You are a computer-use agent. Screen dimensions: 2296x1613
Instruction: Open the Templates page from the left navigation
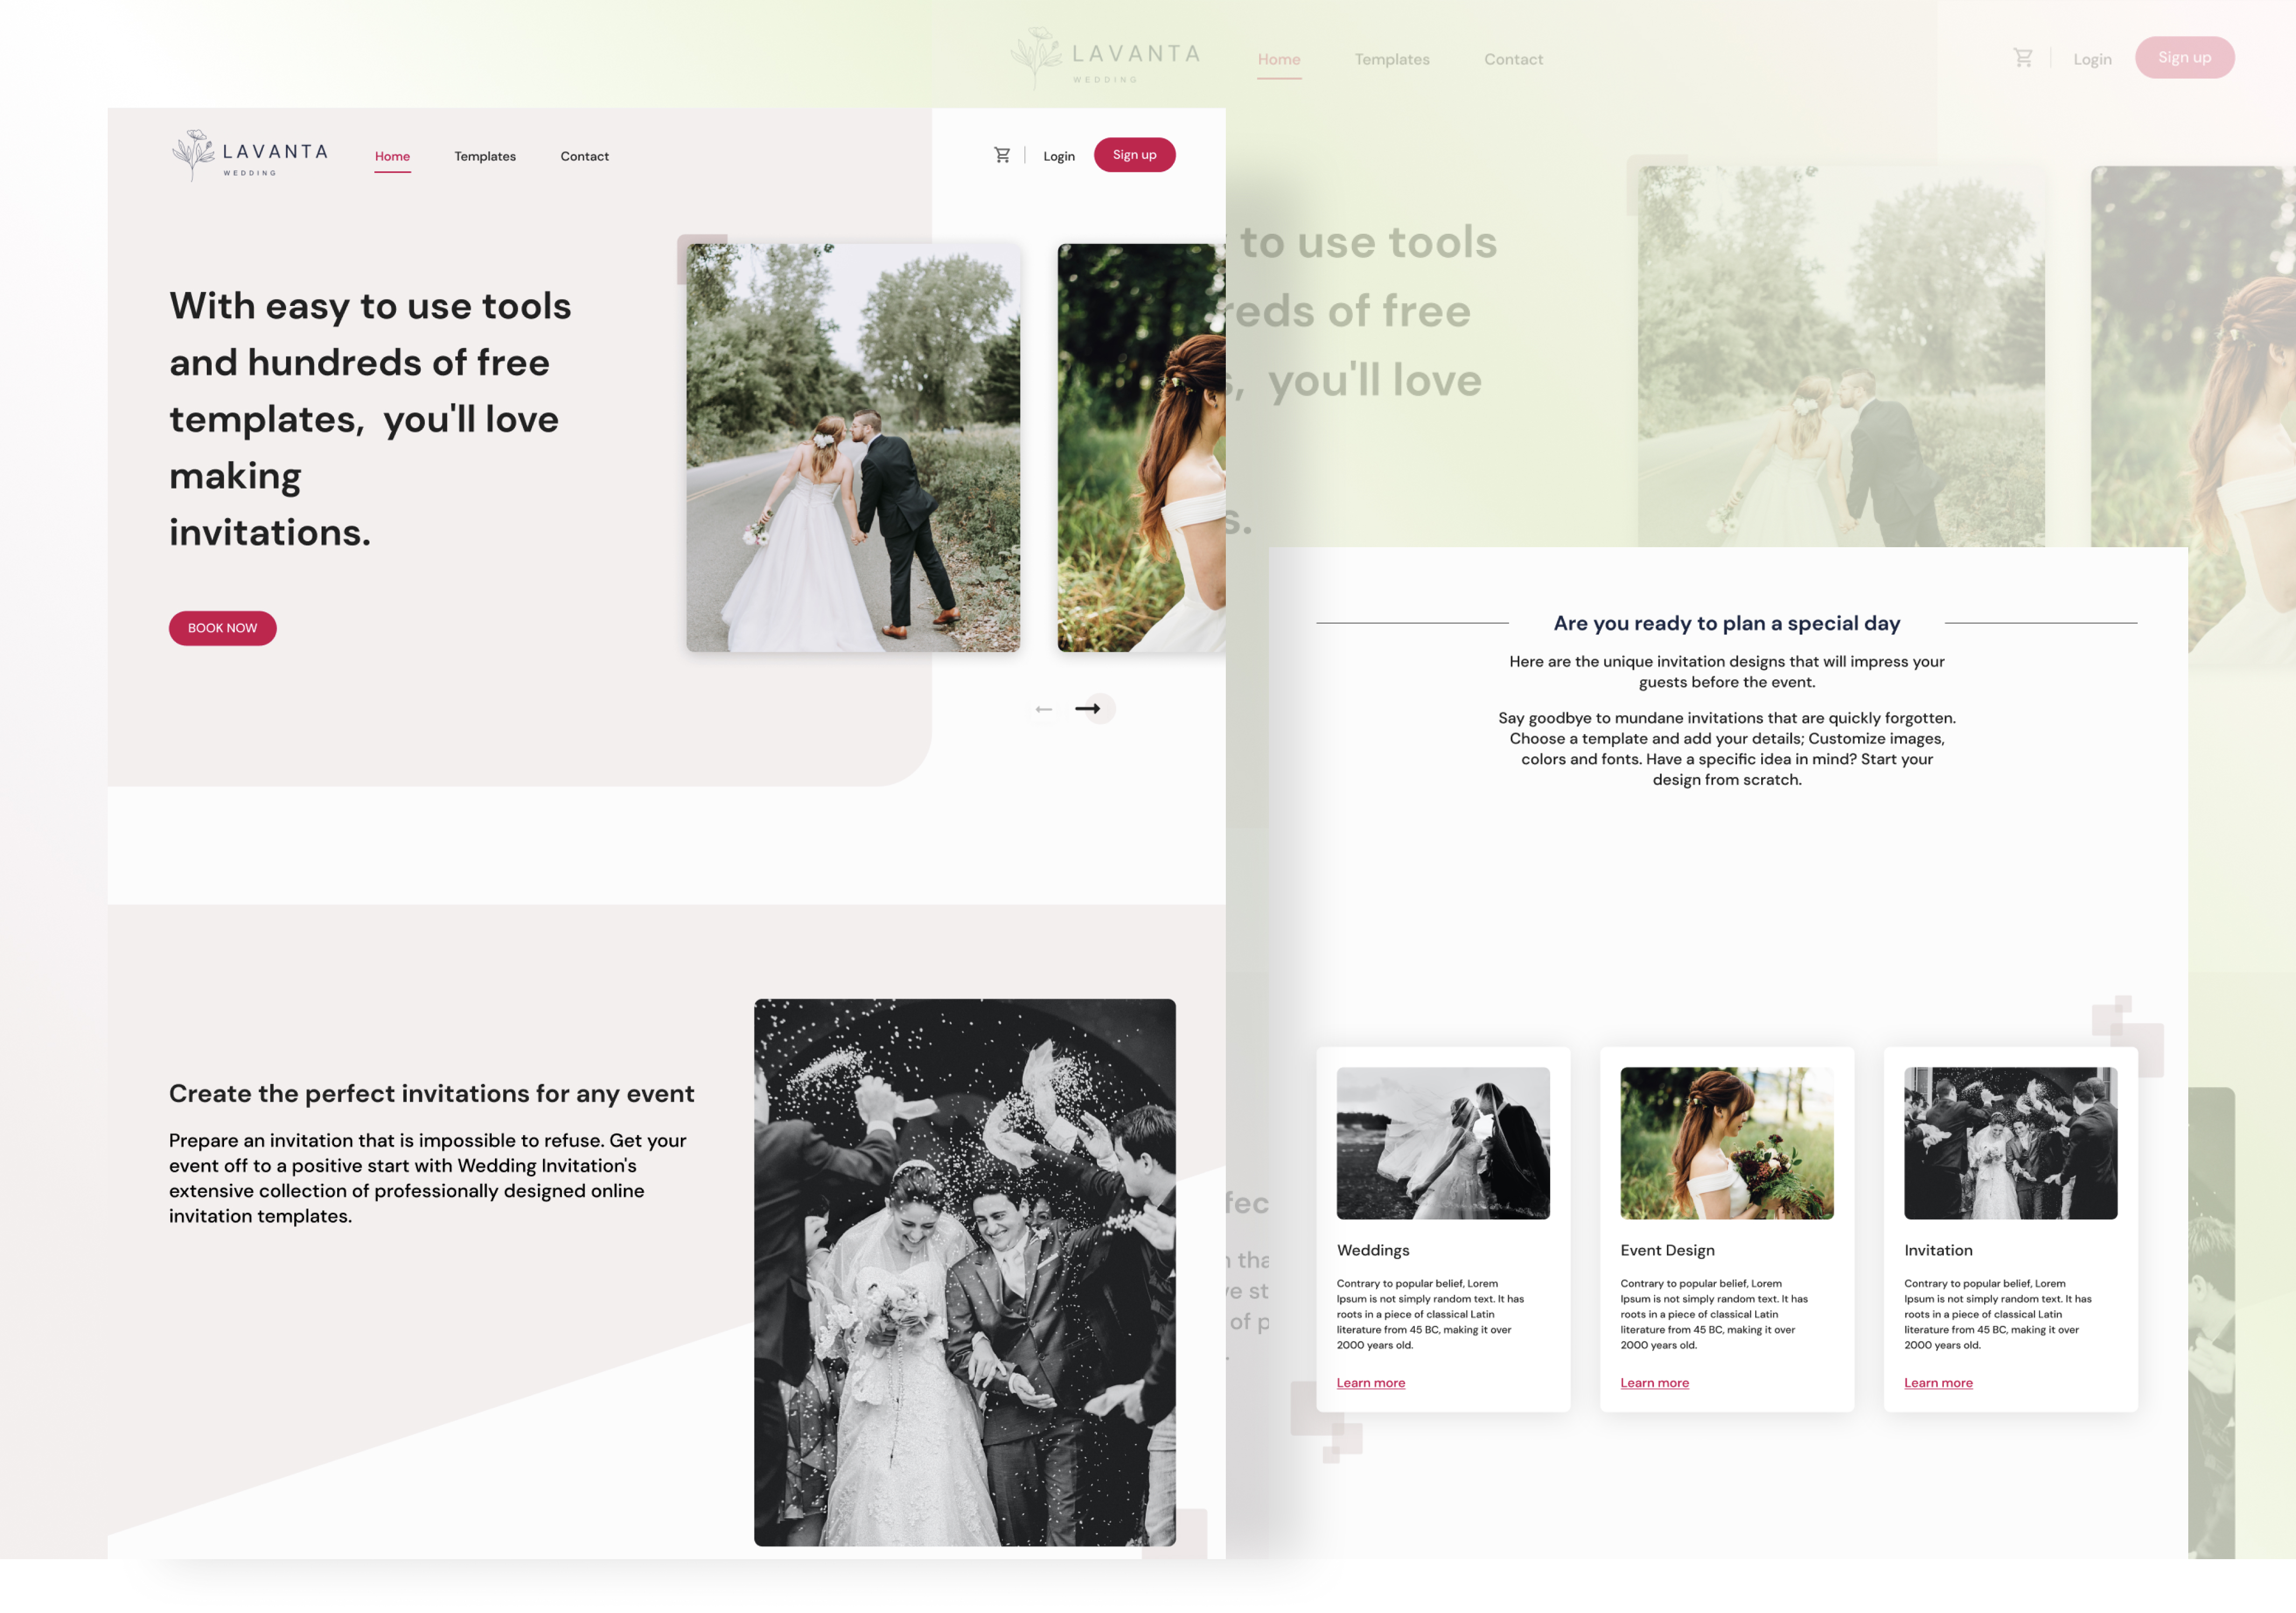(485, 156)
